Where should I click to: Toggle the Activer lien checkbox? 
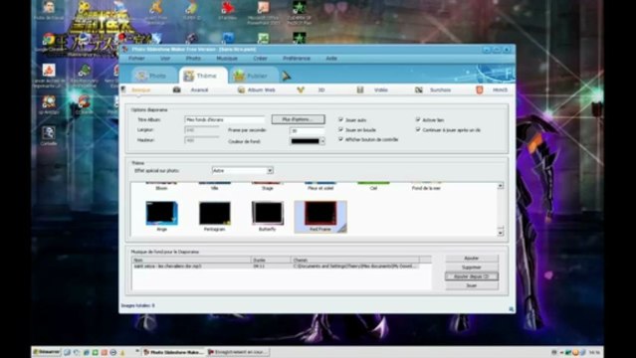(x=418, y=119)
